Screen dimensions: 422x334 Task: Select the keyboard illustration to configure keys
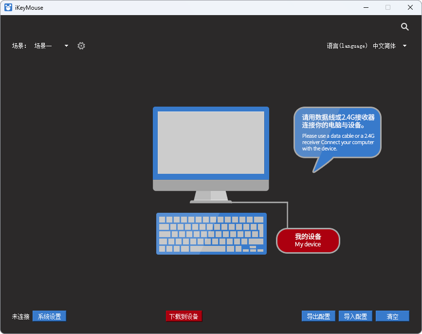click(x=211, y=234)
